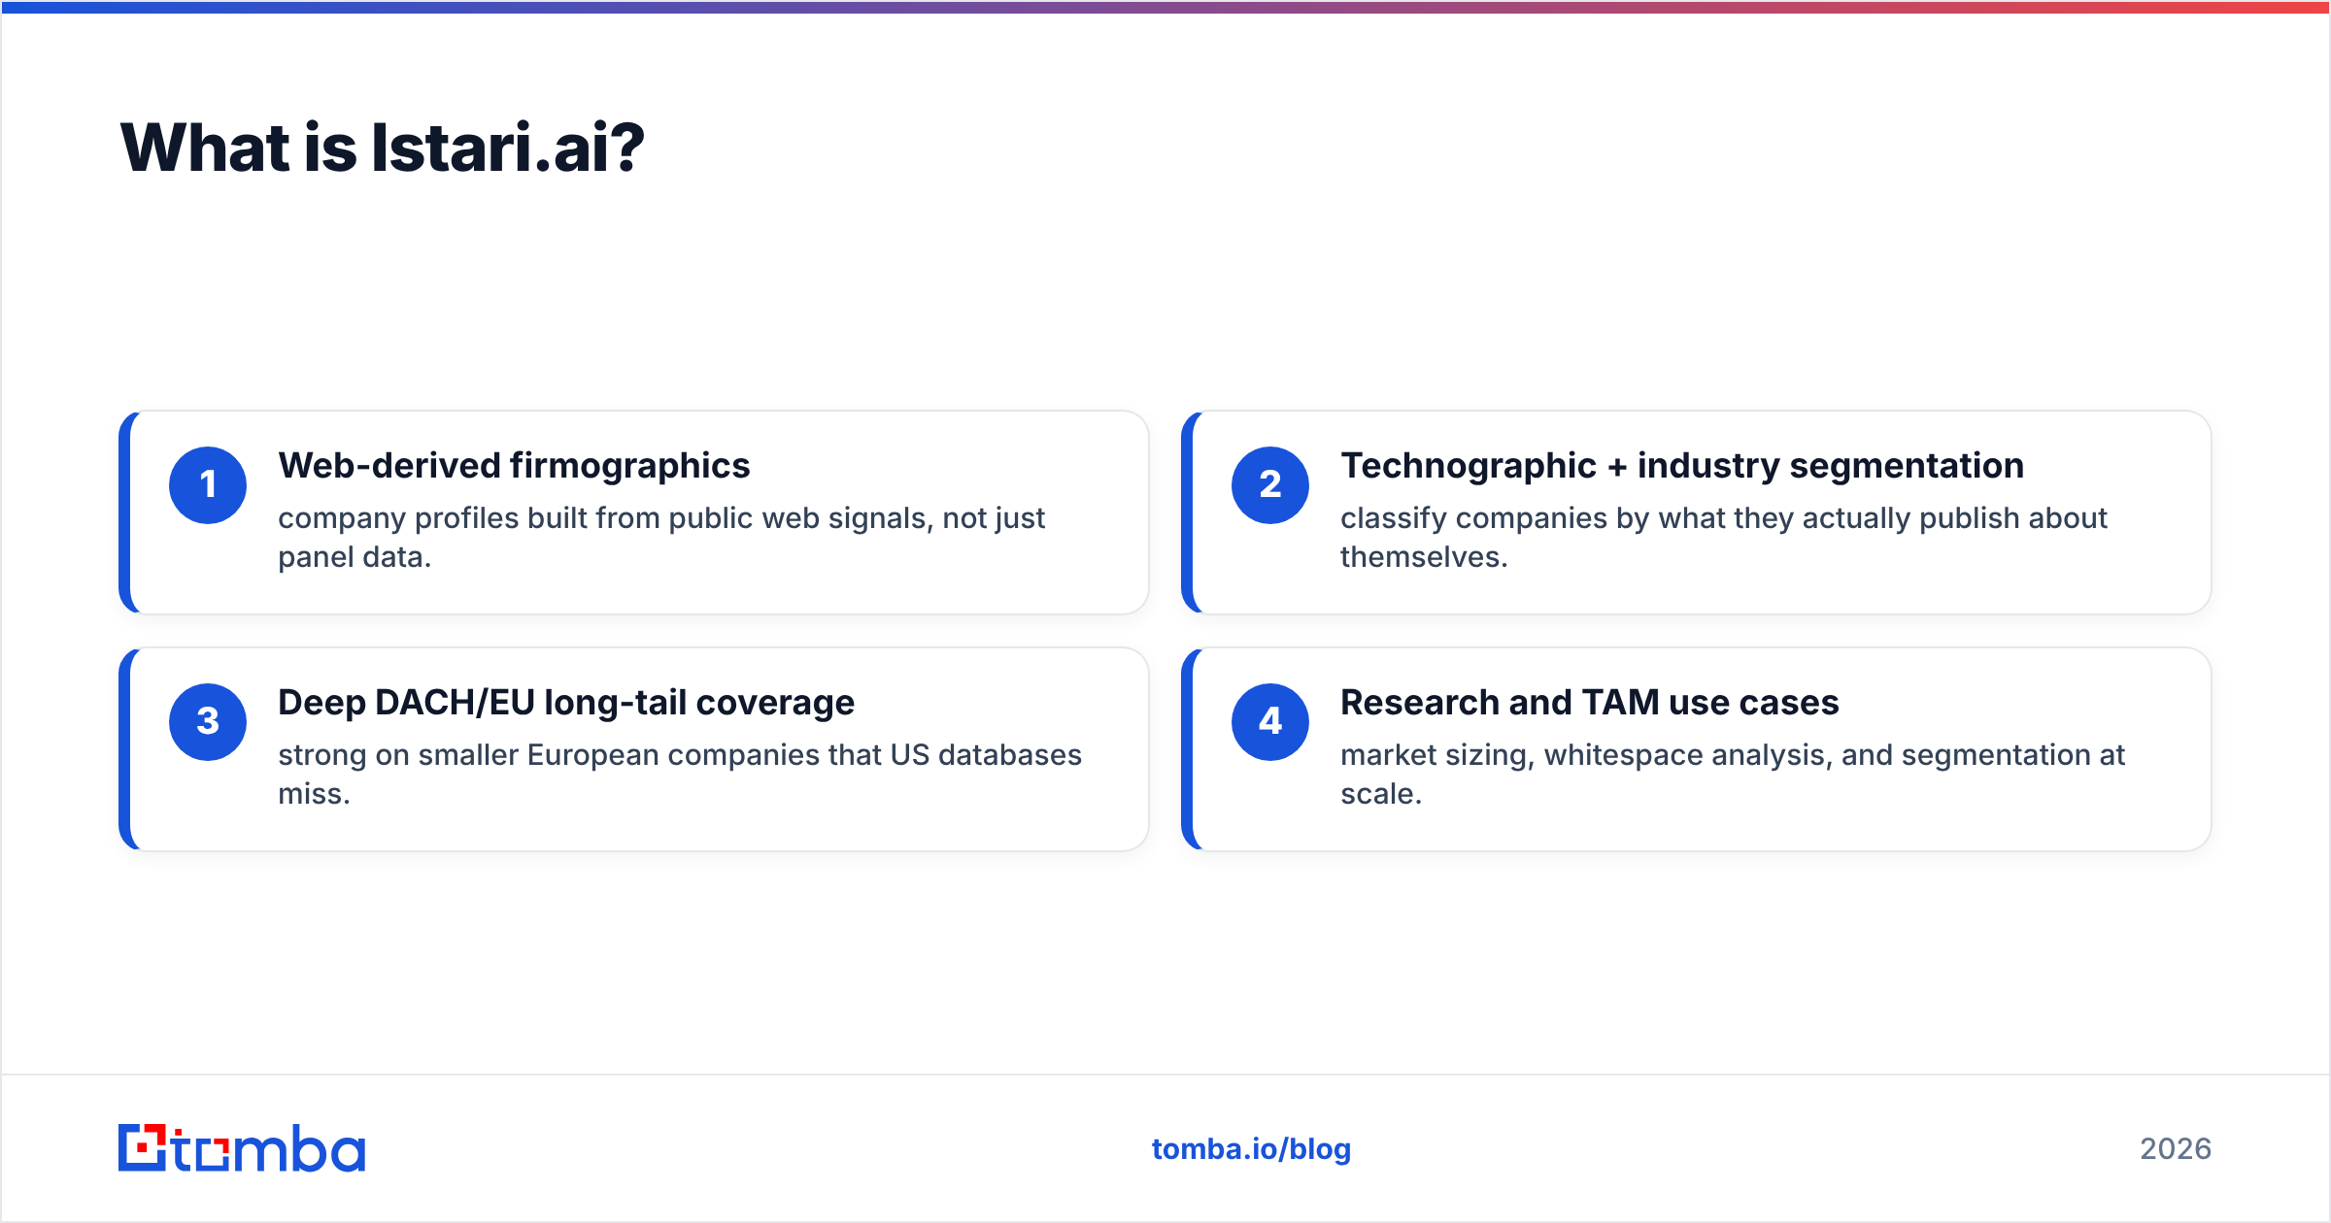
Task: Open the tomba.io/blog link
Action: (1251, 1149)
